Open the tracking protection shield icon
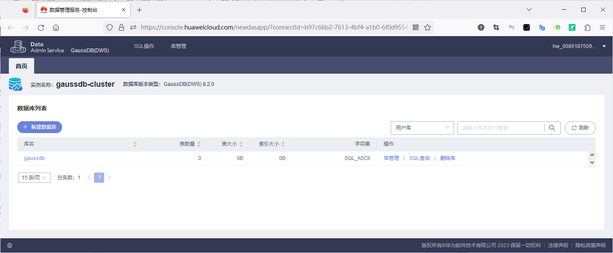 point(110,27)
